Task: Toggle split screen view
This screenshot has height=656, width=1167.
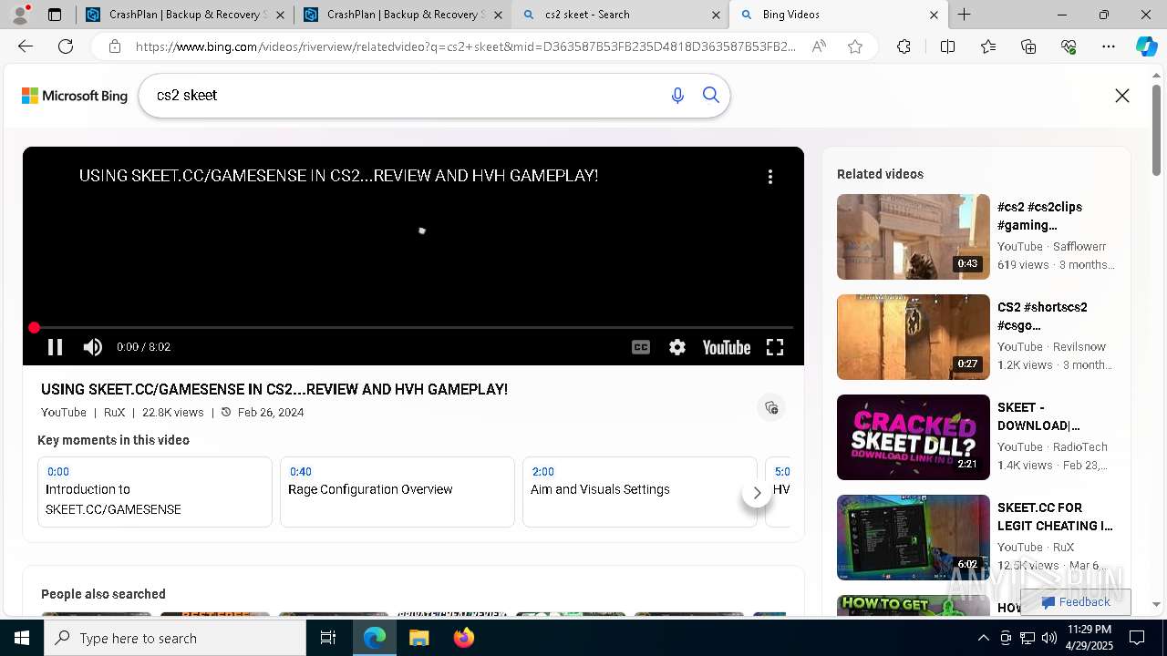Action: pos(947,46)
